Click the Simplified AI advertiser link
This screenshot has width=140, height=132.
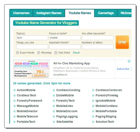click(x=60, y=75)
